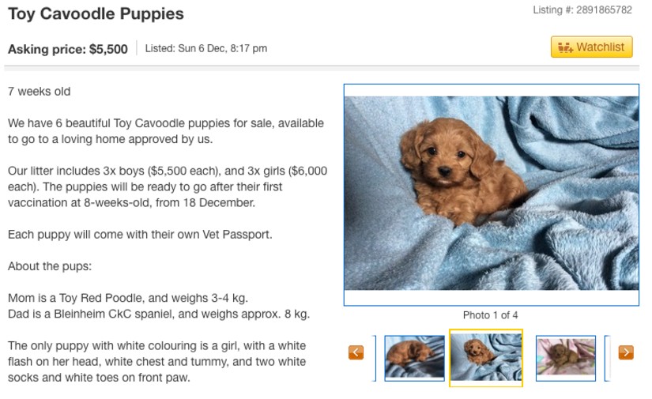Show previous photo thumbnails with the left arrow
652x399 pixels.
tap(356, 352)
